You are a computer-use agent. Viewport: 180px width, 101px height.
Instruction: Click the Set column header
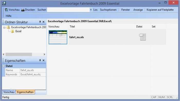pos(154,27)
